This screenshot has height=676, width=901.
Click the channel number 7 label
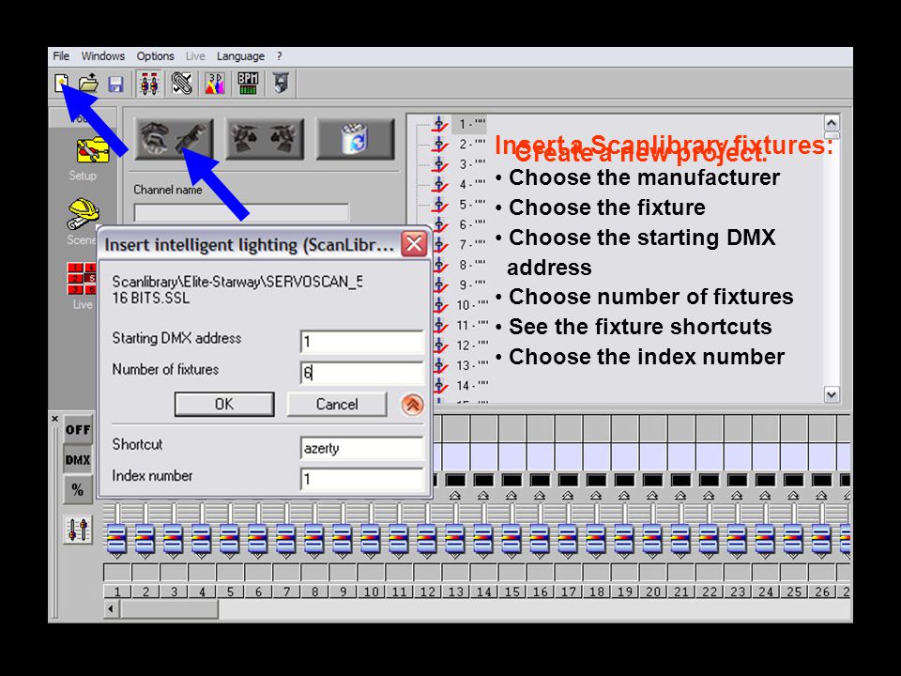click(x=286, y=591)
